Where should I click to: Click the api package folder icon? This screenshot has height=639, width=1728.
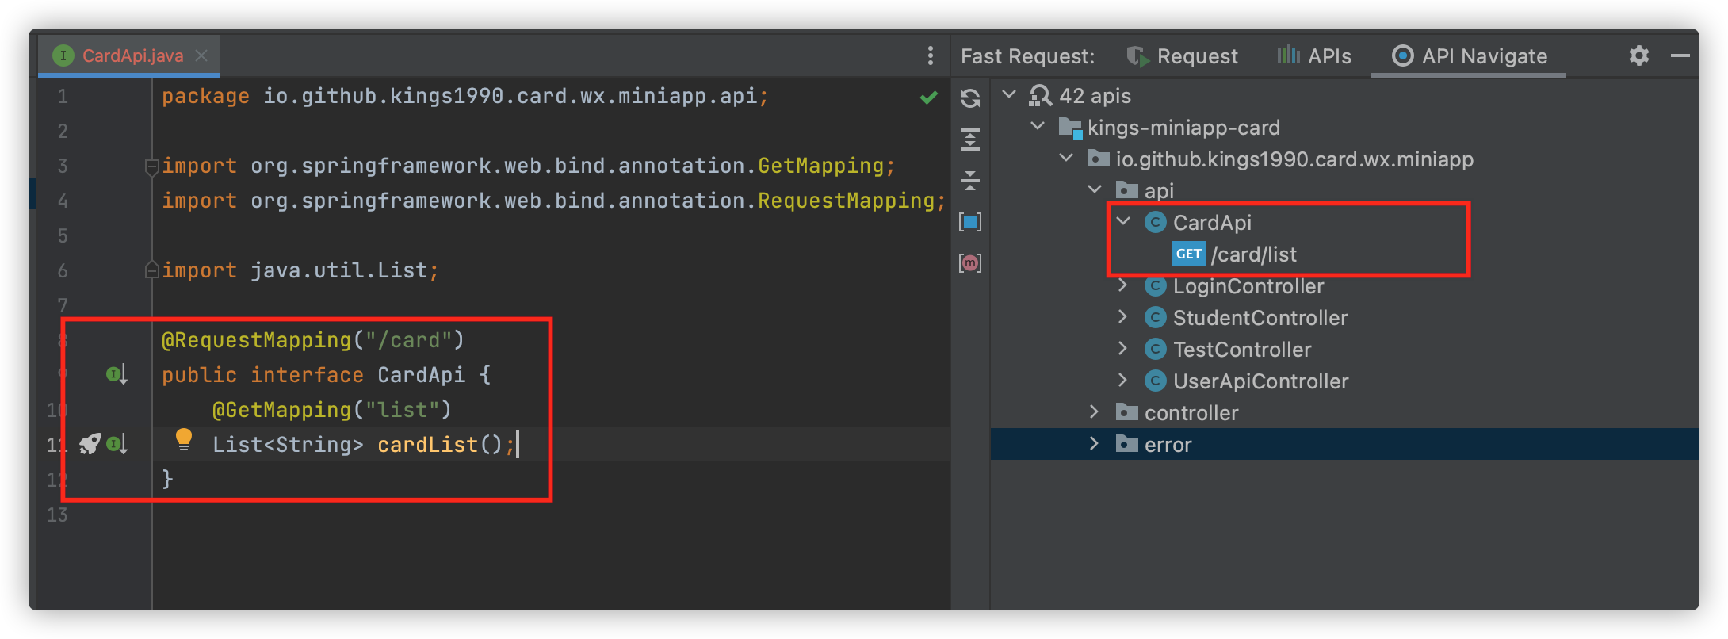coord(1127,190)
